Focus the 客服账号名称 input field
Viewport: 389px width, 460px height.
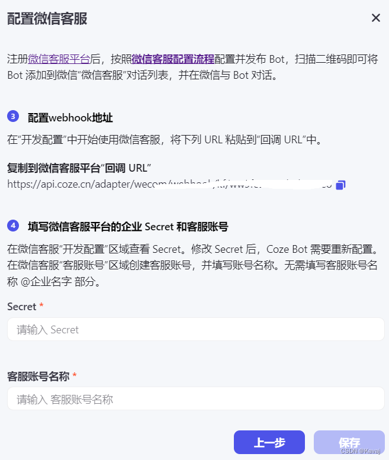click(195, 398)
